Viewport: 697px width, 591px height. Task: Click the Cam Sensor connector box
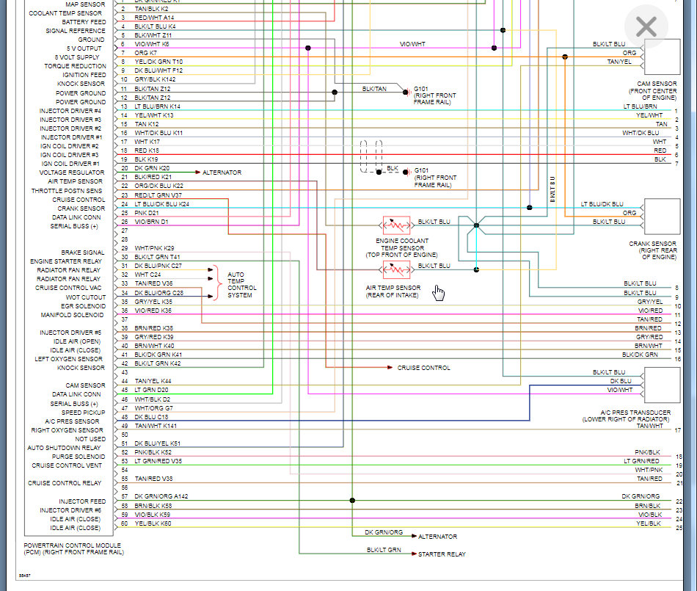662,57
